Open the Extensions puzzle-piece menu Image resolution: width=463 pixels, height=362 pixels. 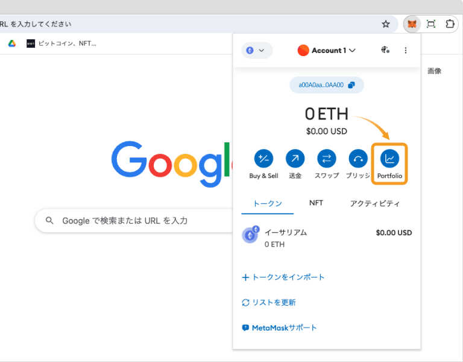[x=450, y=24]
